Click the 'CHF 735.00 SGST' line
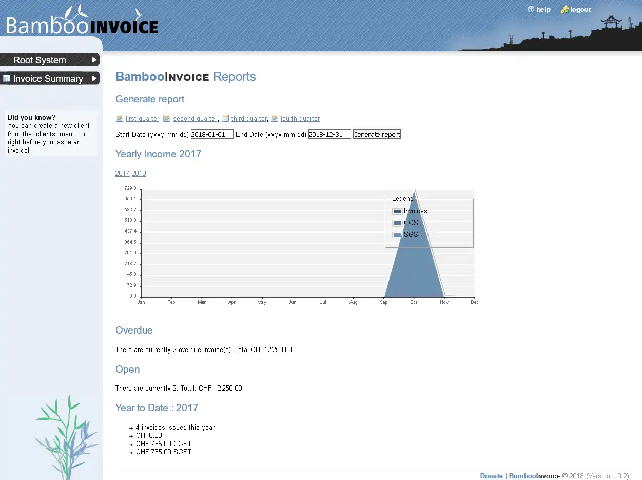This screenshot has width=642, height=480. (164, 452)
